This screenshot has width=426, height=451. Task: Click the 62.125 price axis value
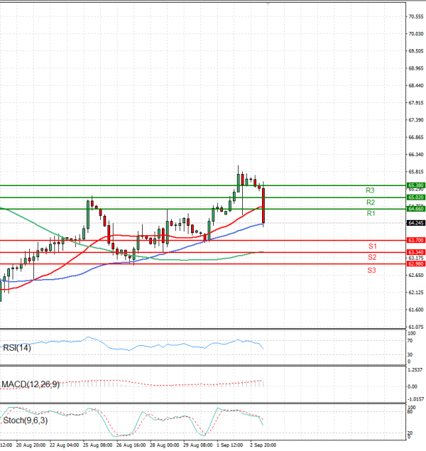pyautogui.click(x=416, y=293)
